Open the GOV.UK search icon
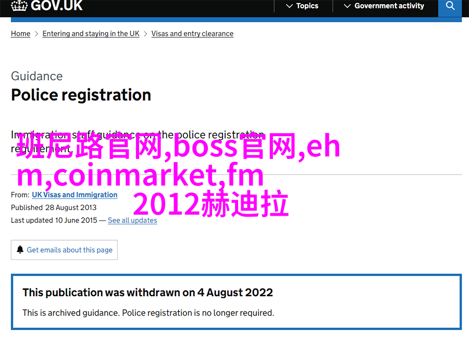This screenshot has width=469, height=342. point(450,6)
